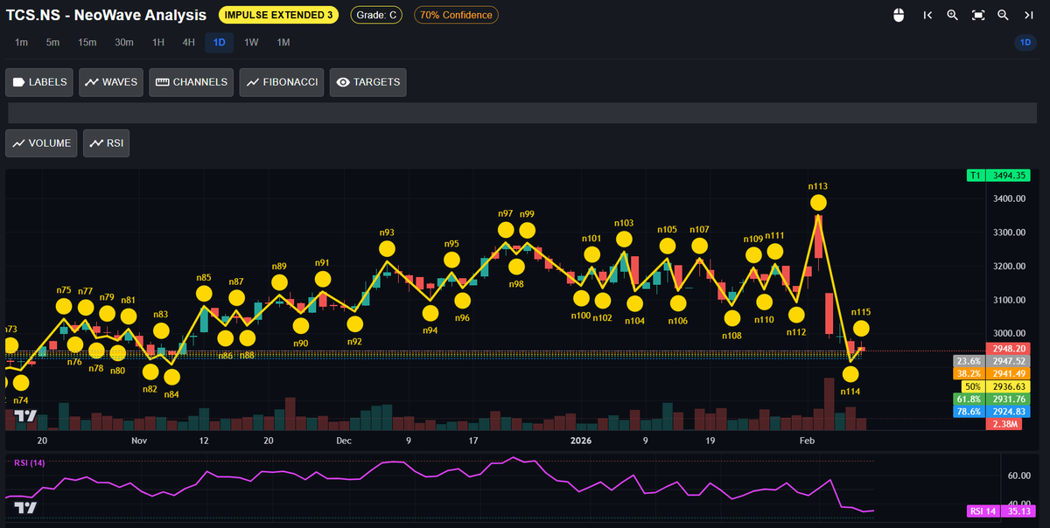The height and width of the screenshot is (528, 1050).
Task: Click the IMPULSE EXTENDED 3 badge
Action: pos(280,15)
